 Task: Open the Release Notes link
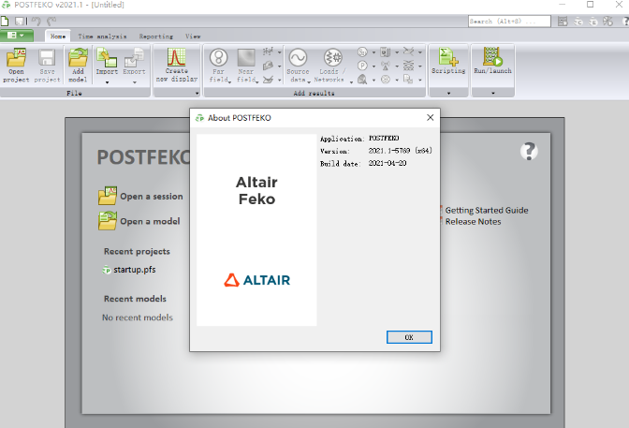(473, 222)
